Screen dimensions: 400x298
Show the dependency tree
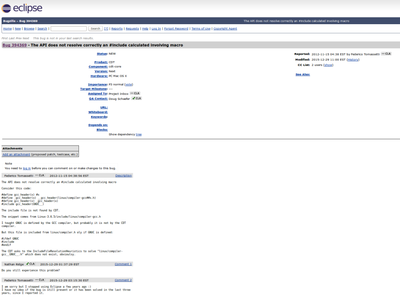139,134
